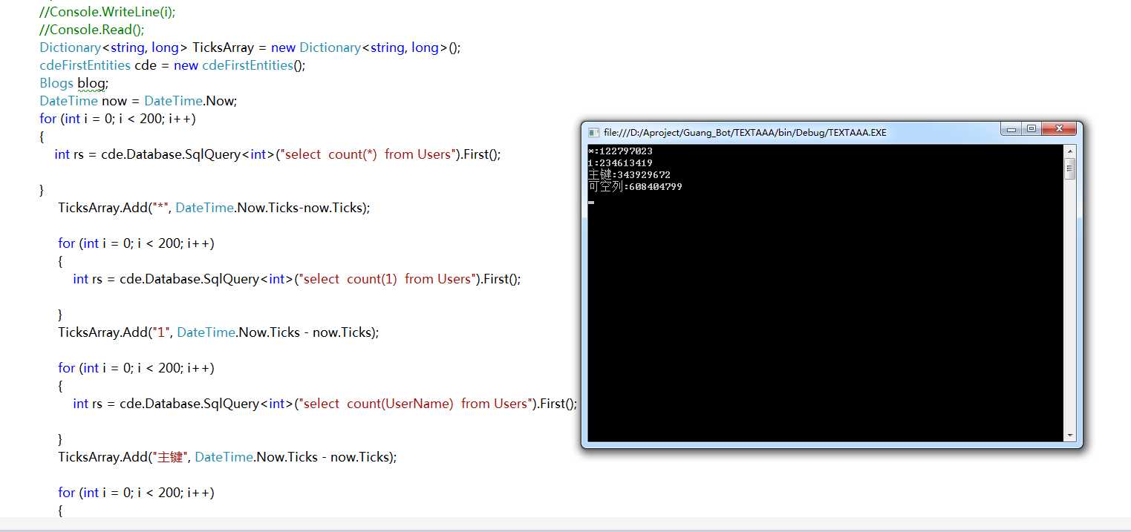Screen dimensions: 1131x532
Task: Click console output line "可空列:608404799"
Action: point(635,187)
